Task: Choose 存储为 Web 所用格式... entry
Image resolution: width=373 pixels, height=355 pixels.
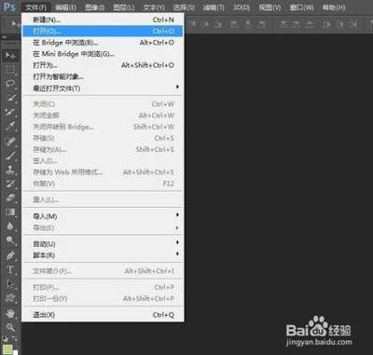Action: coord(103,172)
